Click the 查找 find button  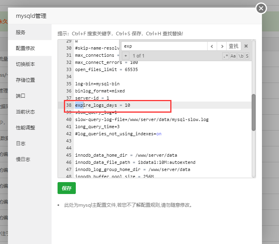pos(233,46)
